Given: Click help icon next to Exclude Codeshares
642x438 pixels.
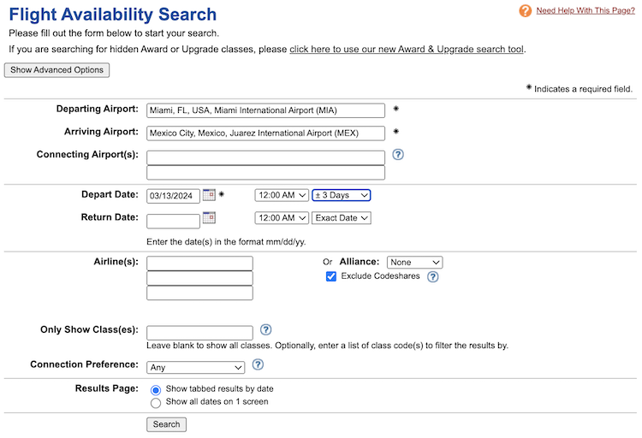Looking at the screenshot, I should (433, 277).
